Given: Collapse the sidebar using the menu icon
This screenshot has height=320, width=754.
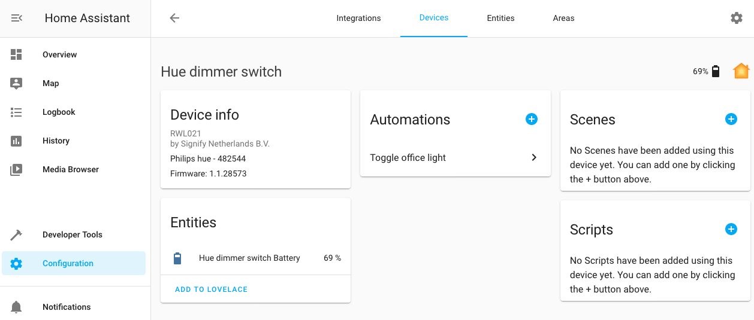Looking at the screenshot, I should (x=17, y=19).
